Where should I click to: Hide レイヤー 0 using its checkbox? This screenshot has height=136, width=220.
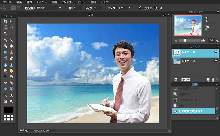[x=216, y=52]
